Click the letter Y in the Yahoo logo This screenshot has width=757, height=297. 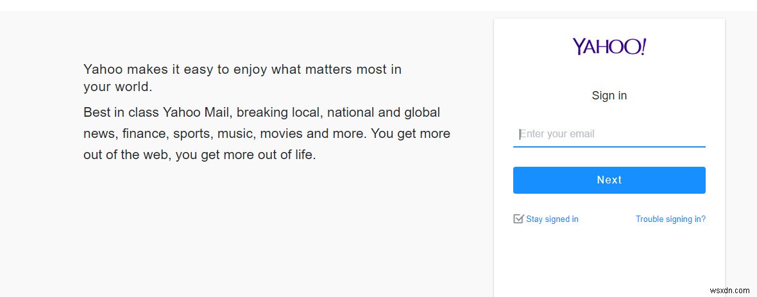tap(579, 47)
